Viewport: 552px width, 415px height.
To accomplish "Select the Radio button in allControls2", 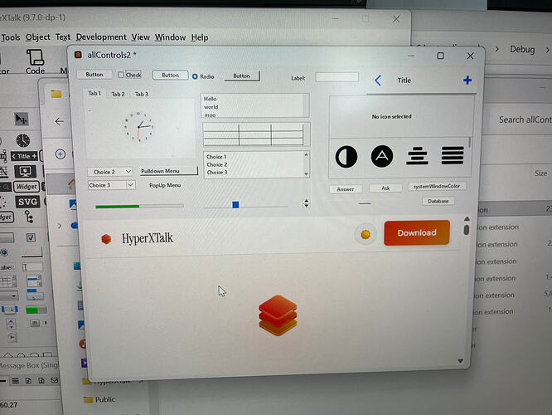I will (203, 76).
